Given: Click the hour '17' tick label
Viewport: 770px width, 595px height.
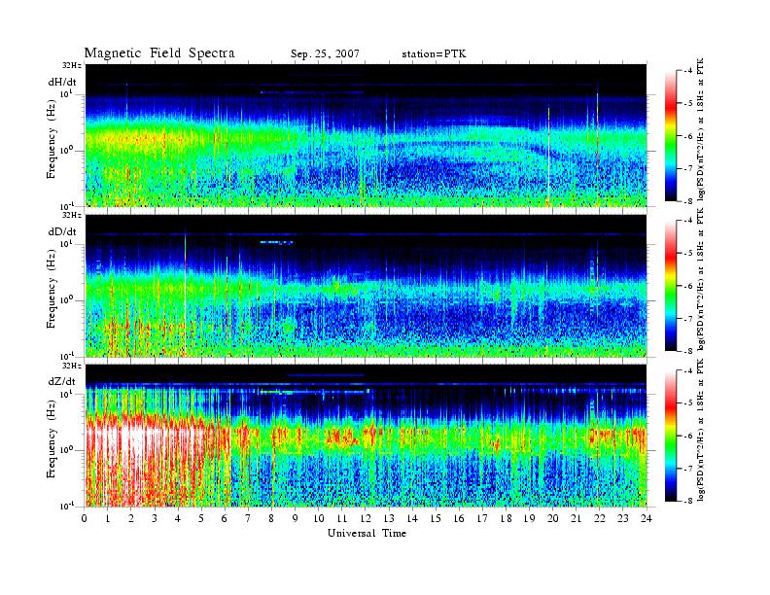Looking at the screenshot, I should pos(482,519).
